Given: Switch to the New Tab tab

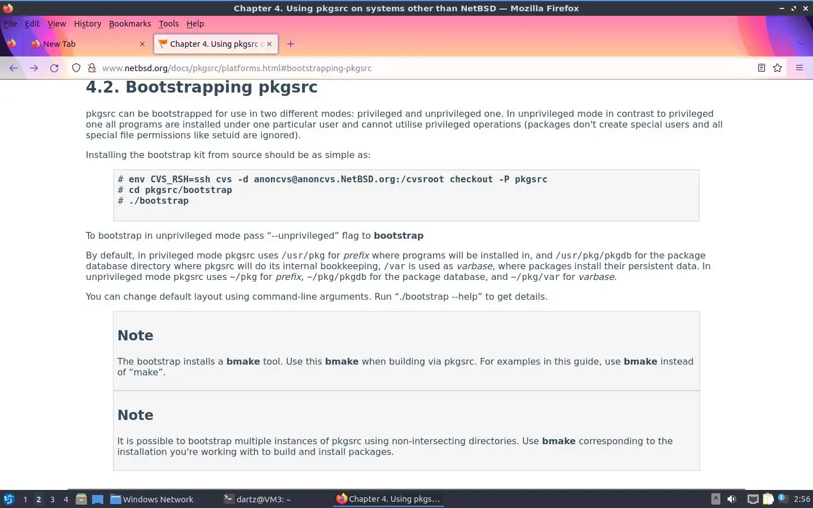Looking at the screenshot, I should 88,44.
